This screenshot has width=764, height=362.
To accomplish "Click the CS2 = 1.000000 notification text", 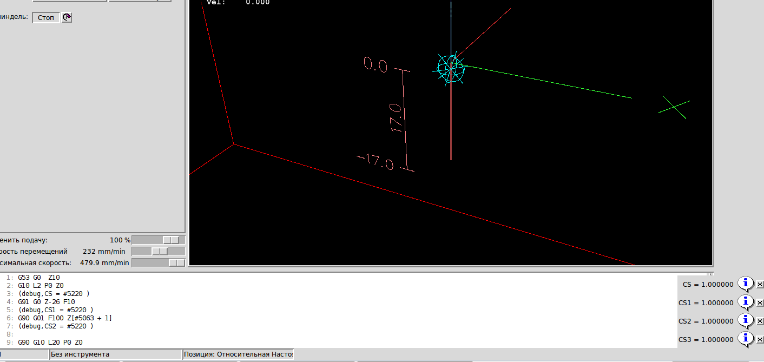I will click(706, 321).
